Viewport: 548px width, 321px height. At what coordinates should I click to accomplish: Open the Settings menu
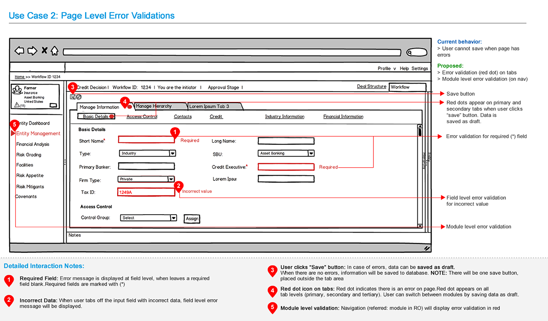click(420, 68)
